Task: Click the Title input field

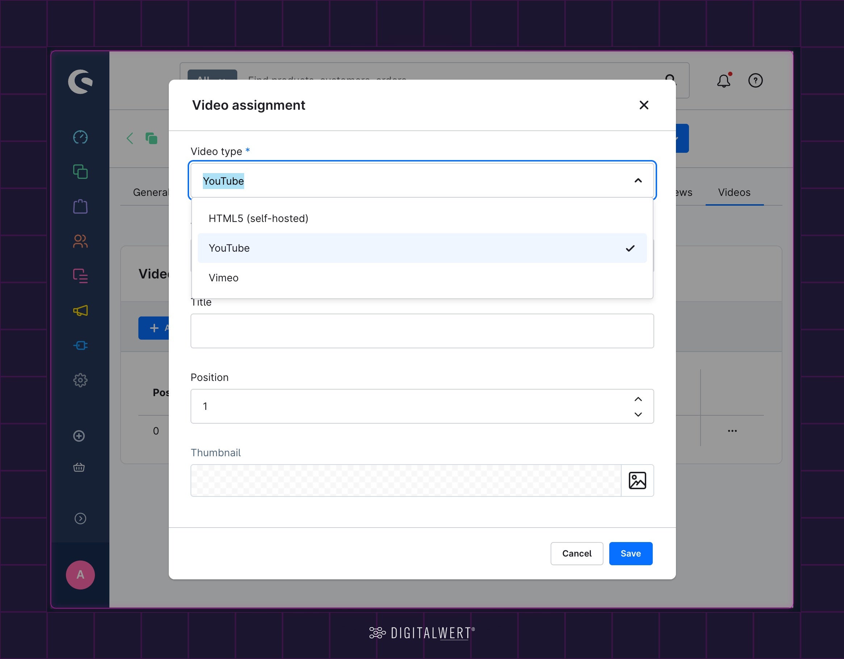Action: (422, 331)
